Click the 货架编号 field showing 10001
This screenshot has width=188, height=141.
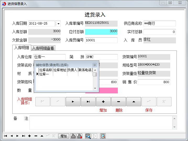pyautogui.click(x=154, y=57)
